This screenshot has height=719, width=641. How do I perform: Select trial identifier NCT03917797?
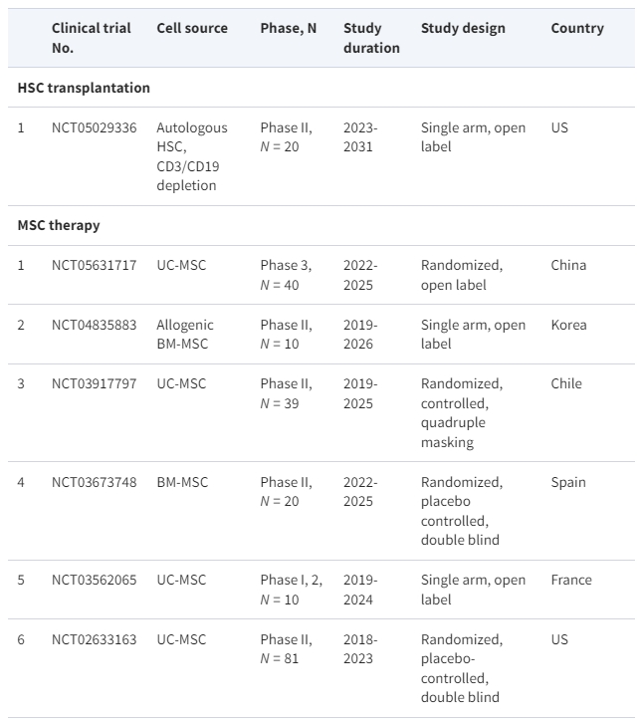click(95, 383)
